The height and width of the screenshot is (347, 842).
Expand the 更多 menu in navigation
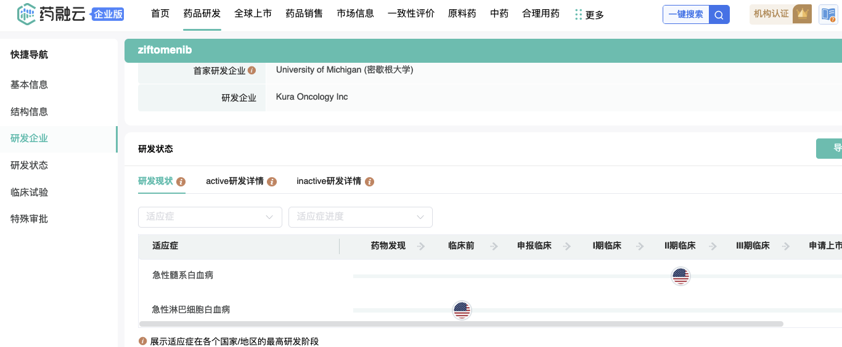pos(589,15)
